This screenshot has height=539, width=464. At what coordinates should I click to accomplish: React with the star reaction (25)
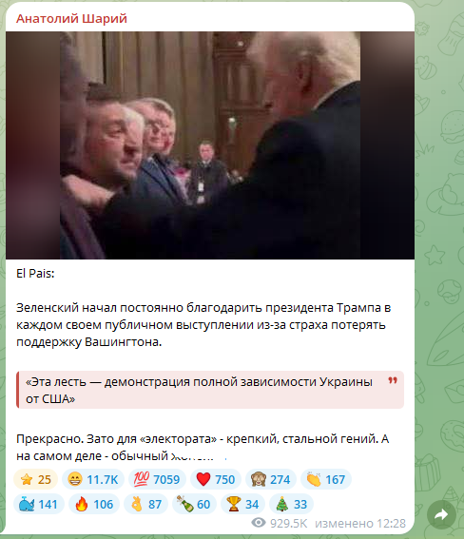36,479
